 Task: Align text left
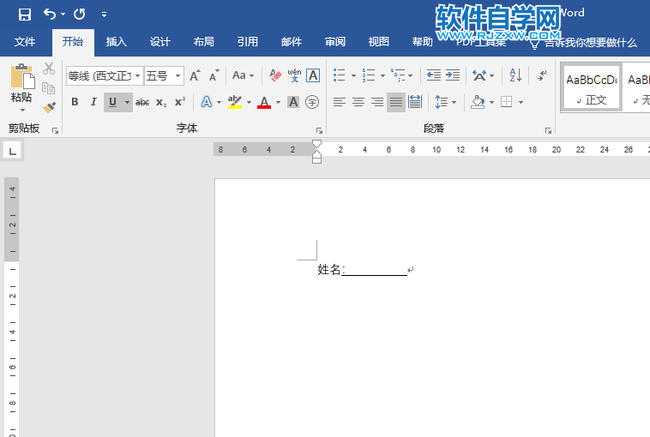[339, 102]
